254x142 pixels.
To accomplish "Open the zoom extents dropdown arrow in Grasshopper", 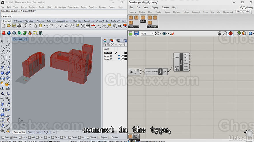I will [x=160, y=33].
